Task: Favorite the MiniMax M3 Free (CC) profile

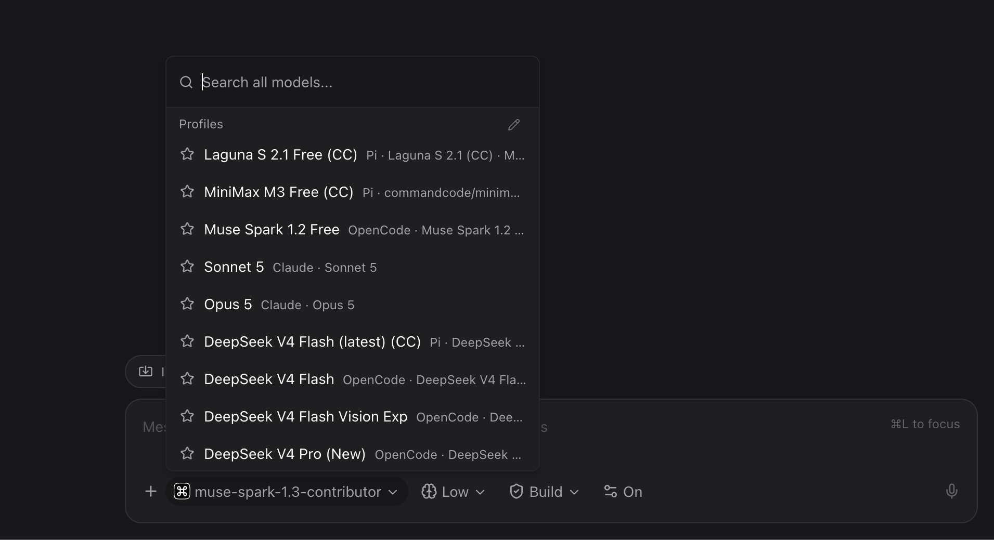Action: [187, 192]
